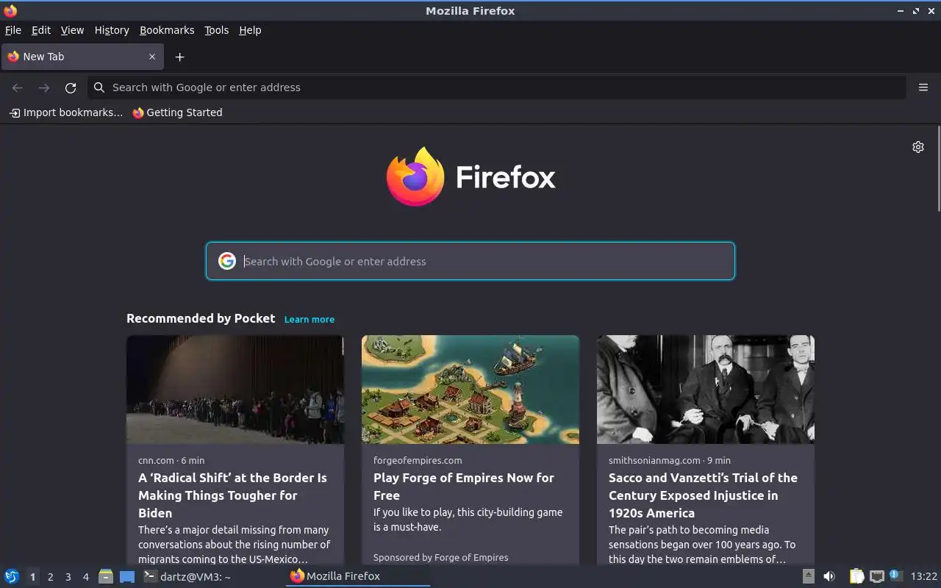Screen dimensions: 941x588
Task: Close the New Tab tab
Action: pos(152,57)
